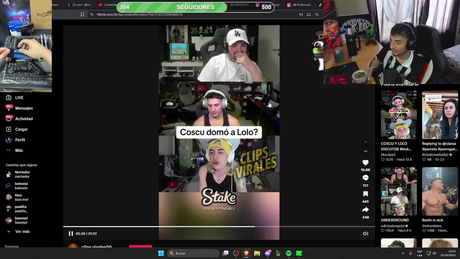The width and height of the screenshot is (460, 259).
Task: Open Brave browser taskbar icon
Action: click(x=247, y=253)
